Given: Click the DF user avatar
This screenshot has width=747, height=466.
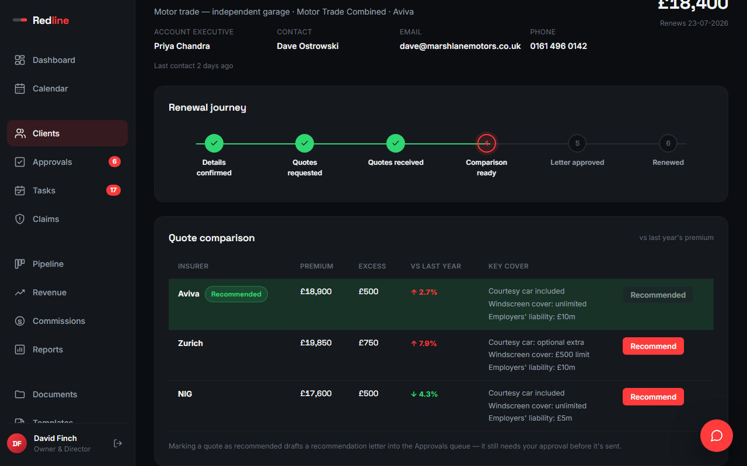Looking at the screenshot, I should click(17, 443).
